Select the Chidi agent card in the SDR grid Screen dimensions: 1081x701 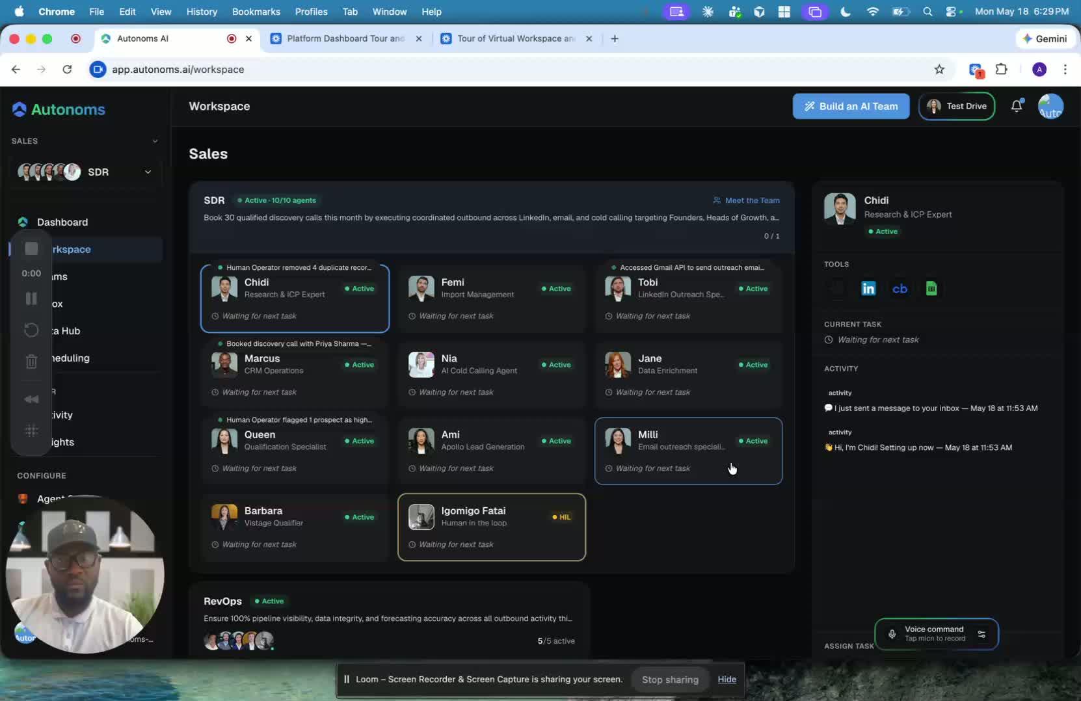tap(295, 298)
